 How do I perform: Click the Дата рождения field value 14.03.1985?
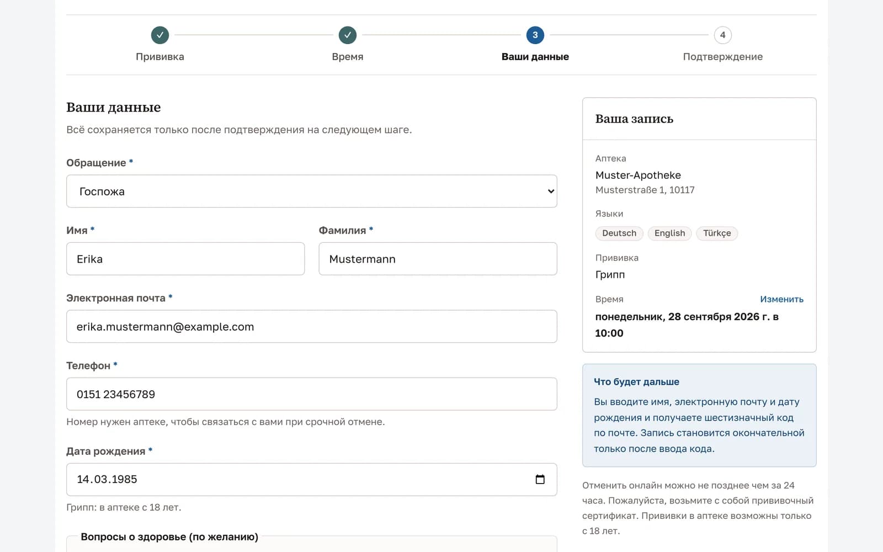(107, 479)
